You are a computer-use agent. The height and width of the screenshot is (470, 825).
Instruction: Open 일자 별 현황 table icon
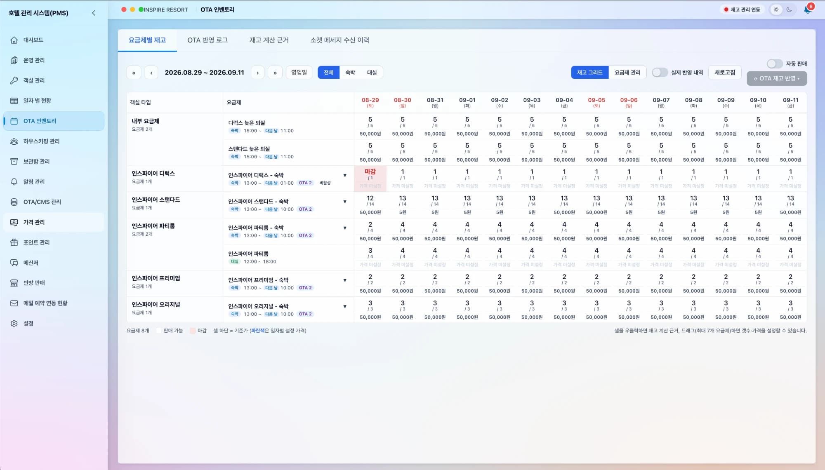point(14,101)
